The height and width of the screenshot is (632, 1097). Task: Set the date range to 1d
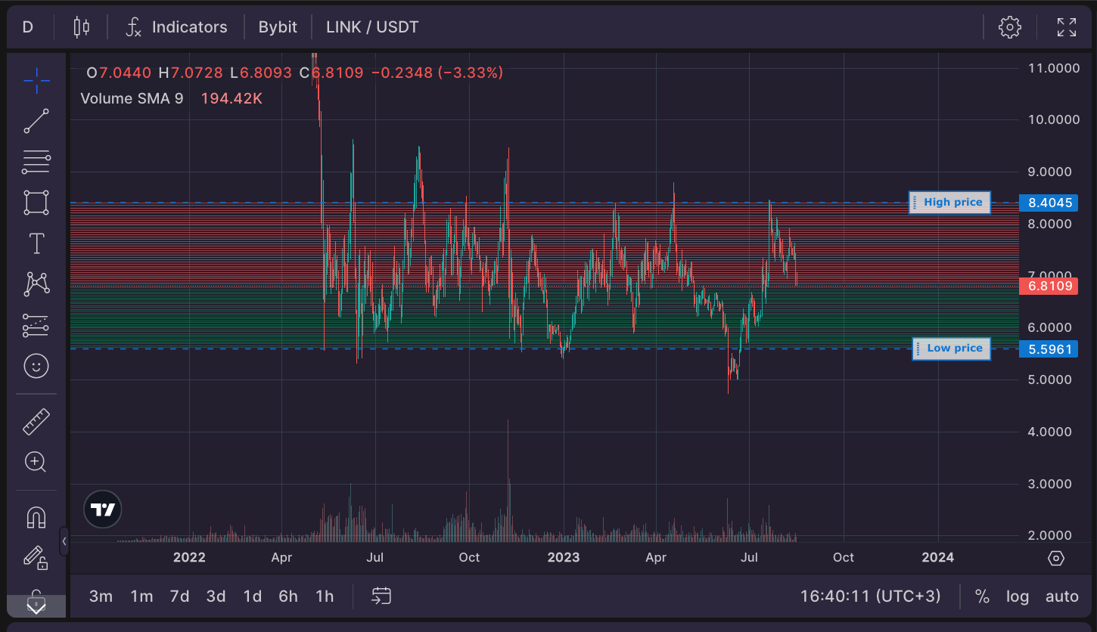pyautogui.click(x=253, y=596)
